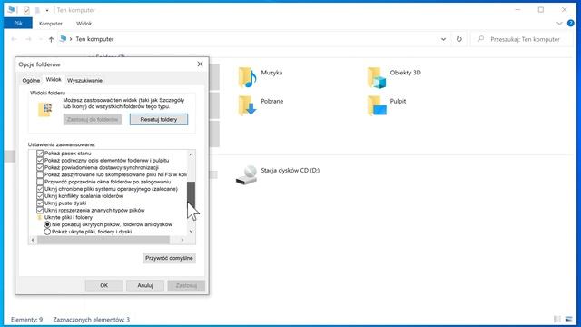Expand the ribbon with the chevron

[x=559, y=24]
